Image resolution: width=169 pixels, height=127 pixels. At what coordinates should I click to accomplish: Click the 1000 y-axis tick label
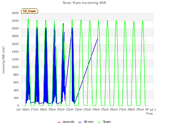click(x=15, y=67)
